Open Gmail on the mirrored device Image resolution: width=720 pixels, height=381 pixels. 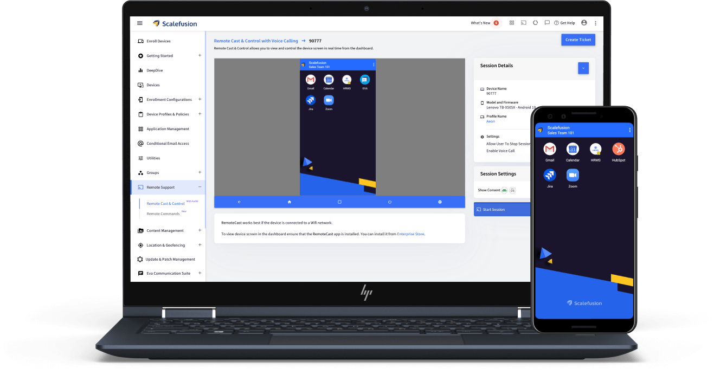coord(310,80)
